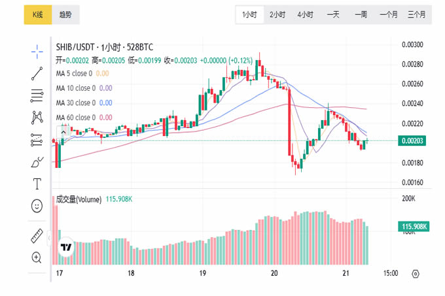
Task: Collapse the left drawing toolbar handle
Action: [x=49, y=238]
